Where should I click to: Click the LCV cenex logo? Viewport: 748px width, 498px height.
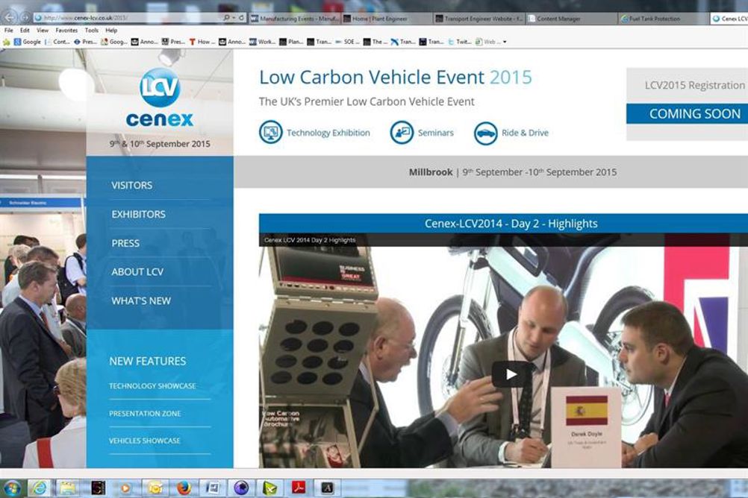(x=160, y=98)
